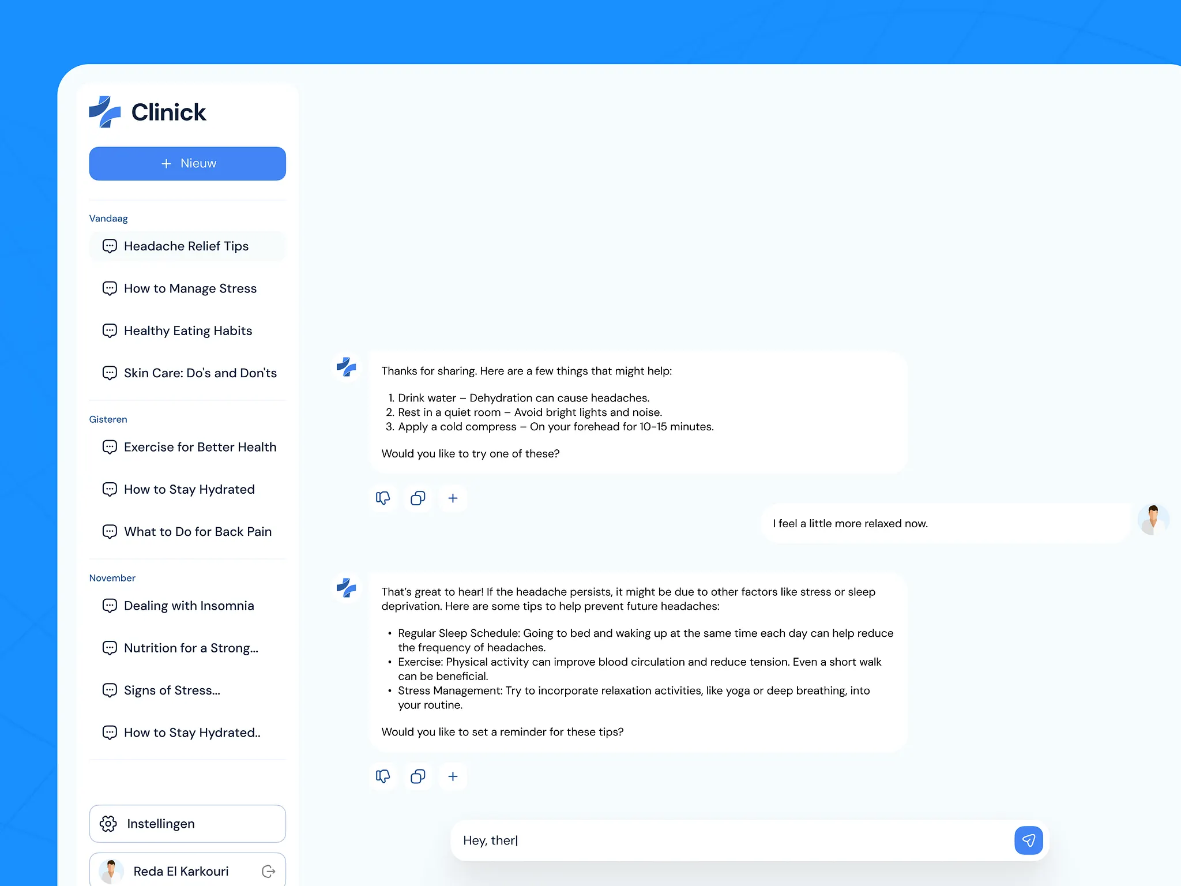Start a new chat with Nieuw button
The height and width of the screenshot is (886, 1181).
(187, 163)
